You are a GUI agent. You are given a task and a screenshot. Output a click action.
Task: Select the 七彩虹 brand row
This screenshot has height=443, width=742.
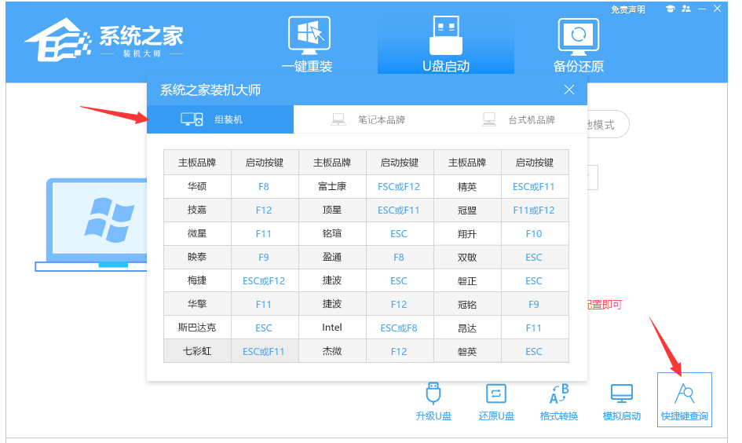click(x=197, y=351)
